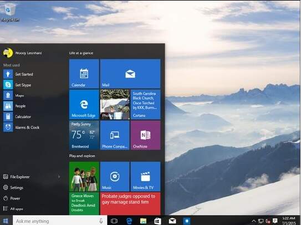
Task: Open File Explorer from the taskbar
Action: (x=143, y=221)
